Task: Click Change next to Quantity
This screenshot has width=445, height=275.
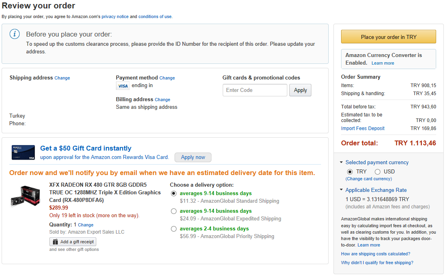Action: coord(85,225)
